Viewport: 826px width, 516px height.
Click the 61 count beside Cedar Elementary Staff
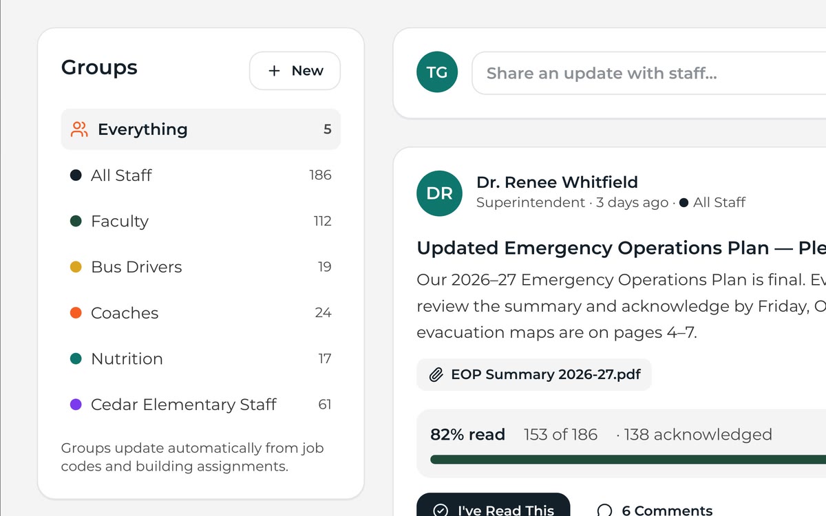click(x=325, y=405)
